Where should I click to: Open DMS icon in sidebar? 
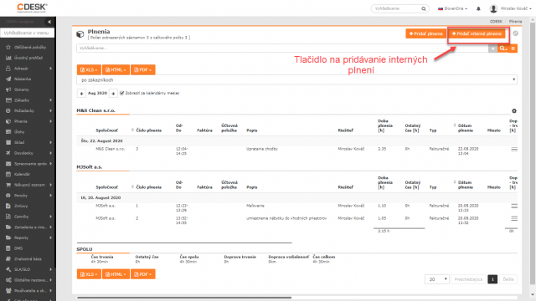8,248
